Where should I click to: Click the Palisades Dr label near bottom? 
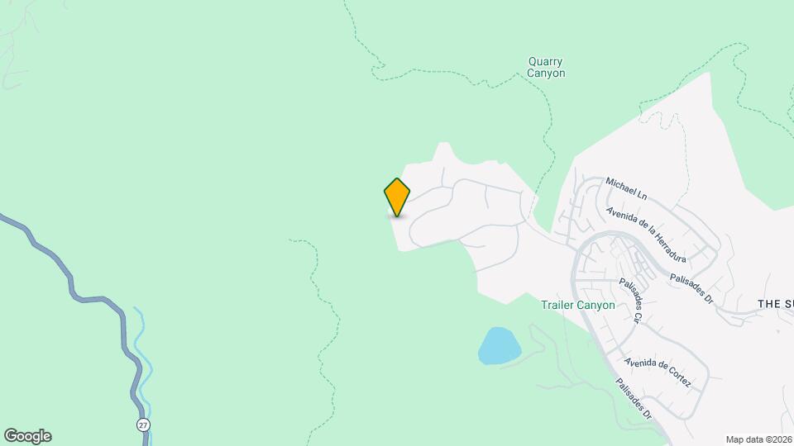[634, 399]
